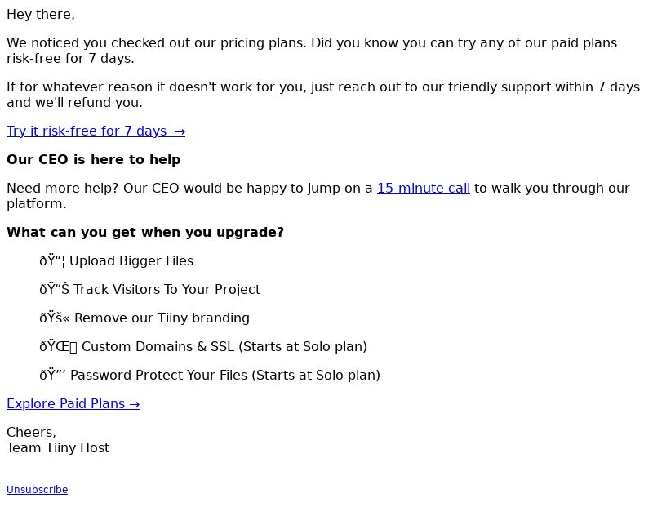Click the Hey there greeting text
The height and width of the screenshot is (516, 653).
tap(41, 15)
